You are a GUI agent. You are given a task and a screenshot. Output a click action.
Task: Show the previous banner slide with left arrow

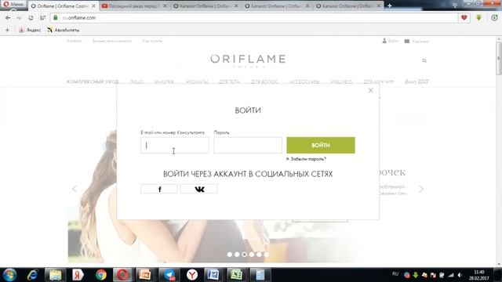75,189
